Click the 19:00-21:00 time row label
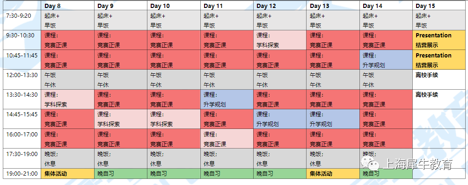This screenshot has height=185, width=468. (22, 173)
